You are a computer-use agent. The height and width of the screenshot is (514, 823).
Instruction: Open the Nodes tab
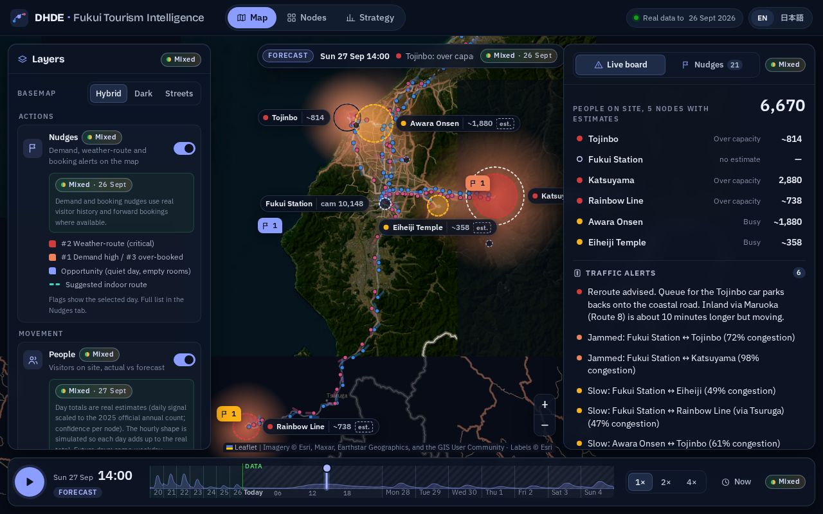click(307, 18)
